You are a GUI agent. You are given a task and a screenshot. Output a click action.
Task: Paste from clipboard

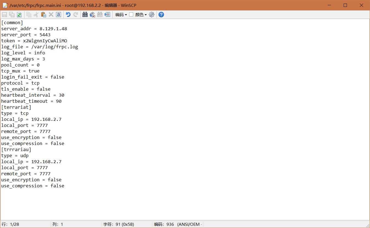point(43,14)
